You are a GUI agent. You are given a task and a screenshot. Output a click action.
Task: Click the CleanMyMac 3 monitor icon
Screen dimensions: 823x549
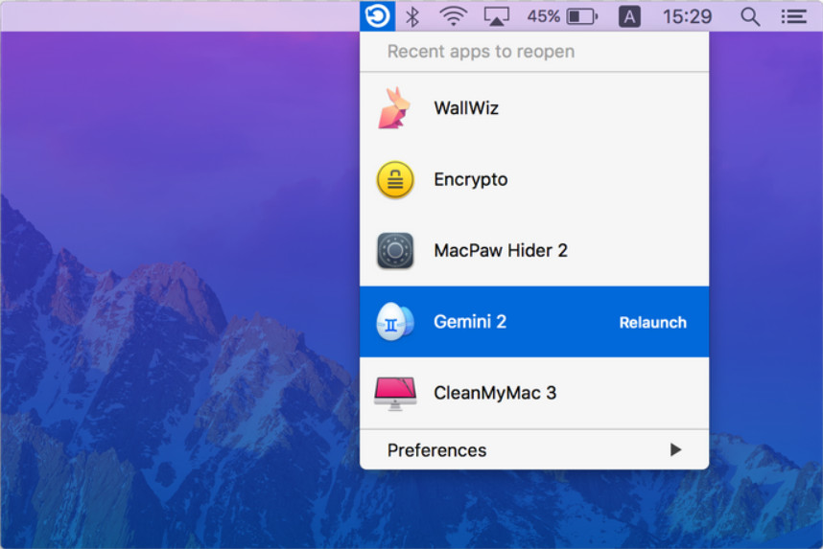click(395, 393)
